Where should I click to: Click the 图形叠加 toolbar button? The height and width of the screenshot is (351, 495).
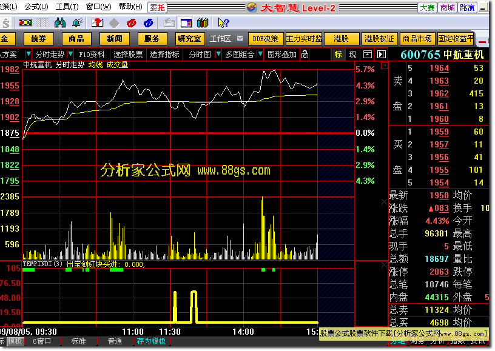[282, 54]
